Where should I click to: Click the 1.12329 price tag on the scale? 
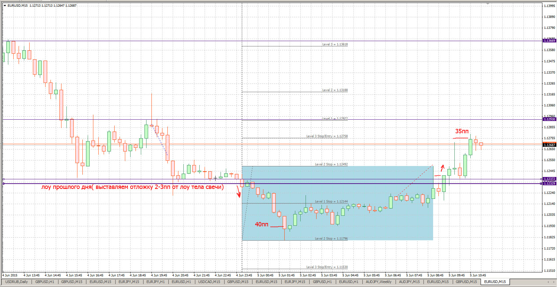(549, 183)
